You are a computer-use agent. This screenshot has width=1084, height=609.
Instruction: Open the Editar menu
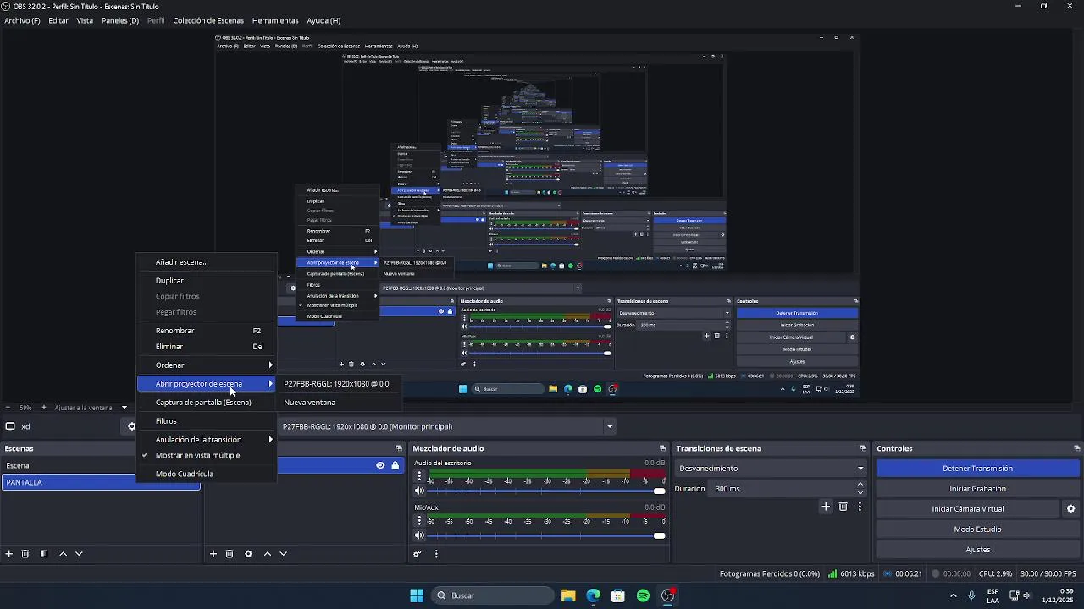click(x=58, y=20)
